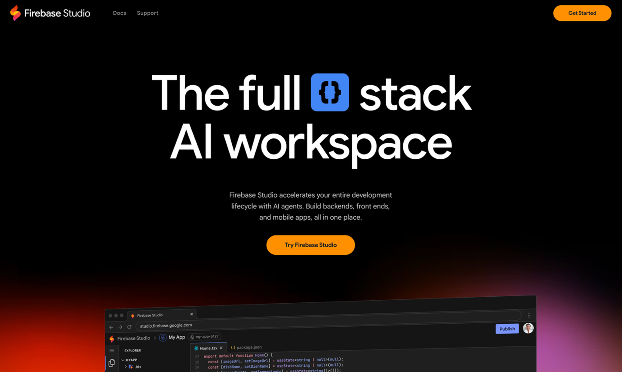The image size is (622, 372).
Task: Open the Docs page
Action: (120, 13)
